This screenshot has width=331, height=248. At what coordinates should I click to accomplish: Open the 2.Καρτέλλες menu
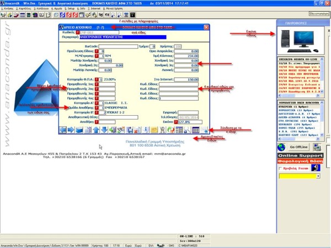23,9
